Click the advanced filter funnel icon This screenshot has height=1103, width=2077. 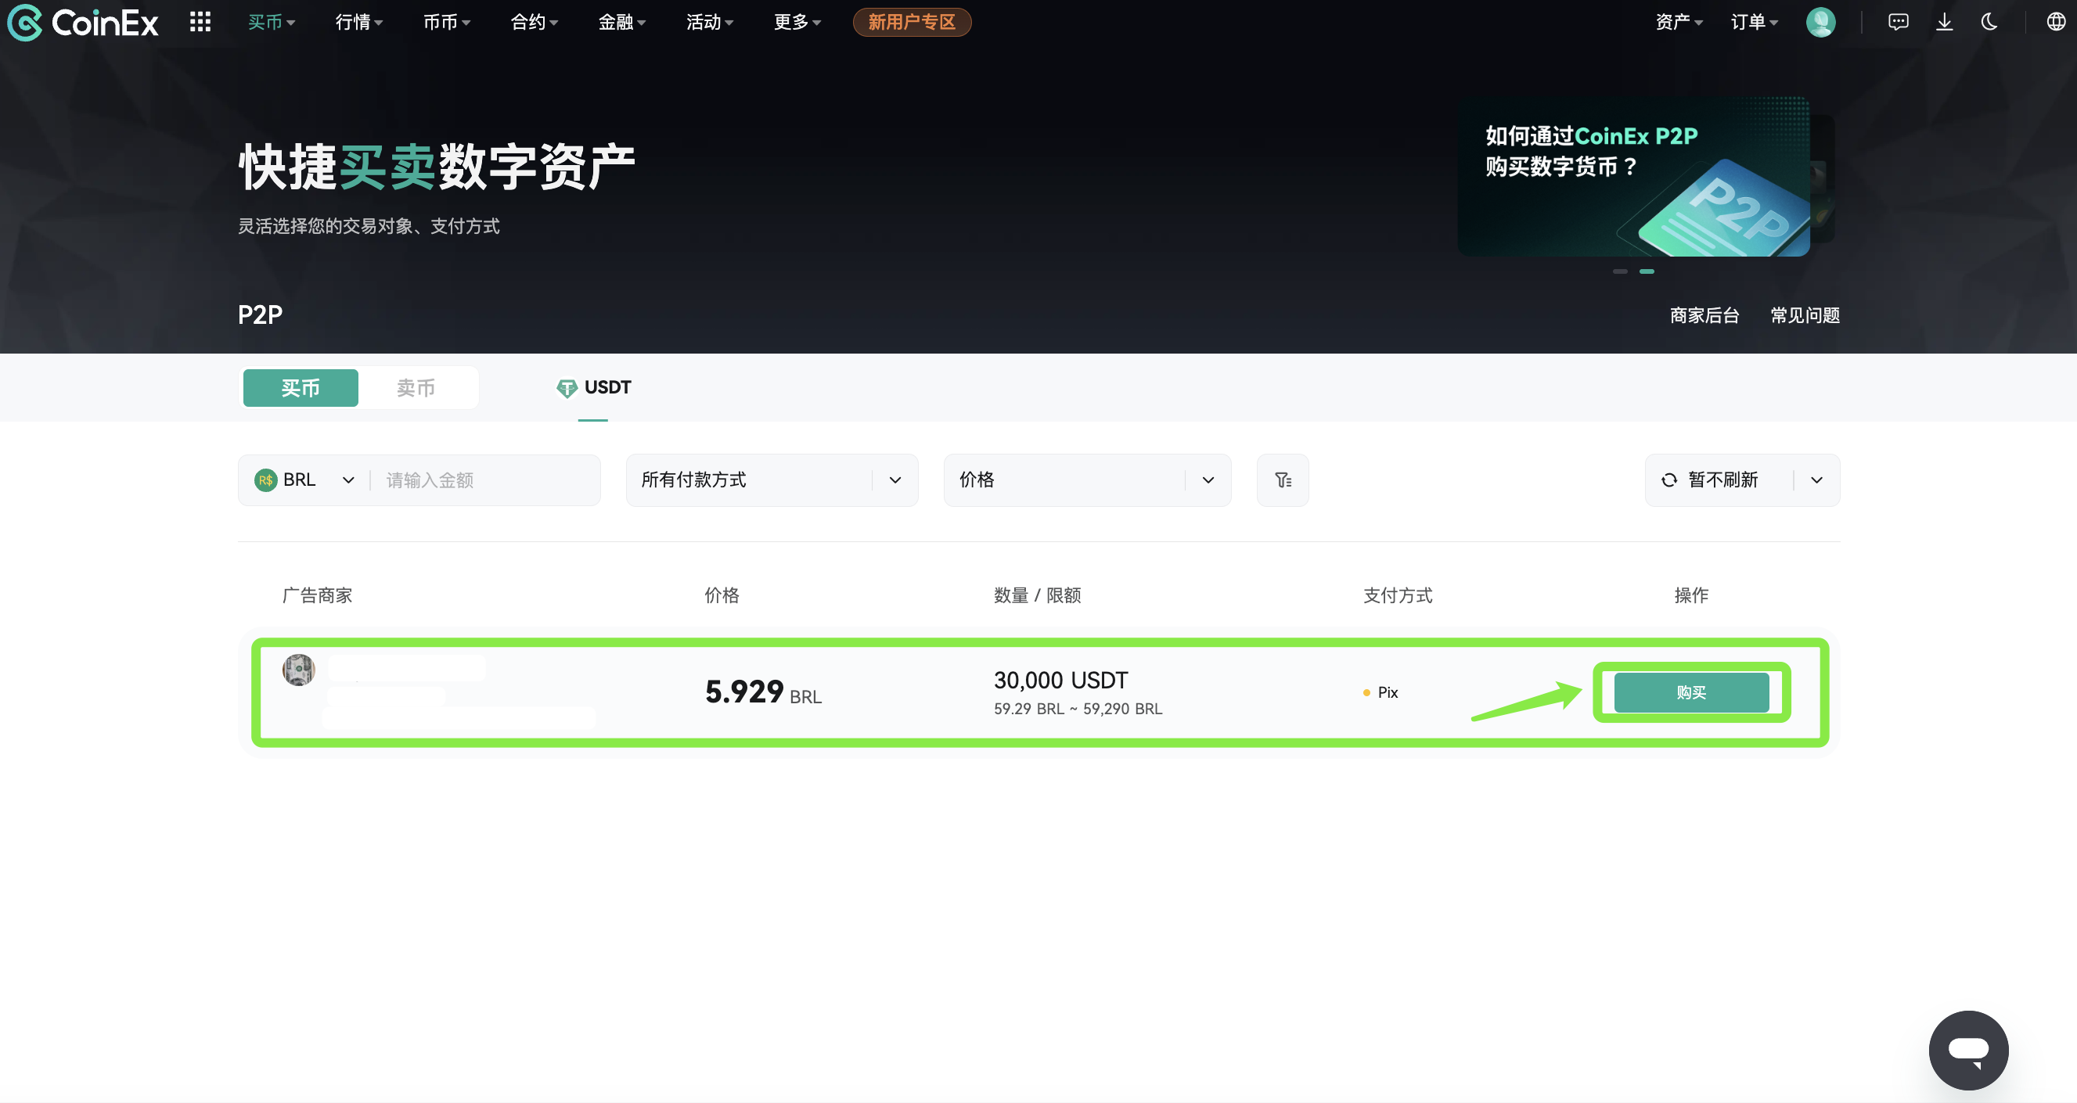(x=1282, y=480)
